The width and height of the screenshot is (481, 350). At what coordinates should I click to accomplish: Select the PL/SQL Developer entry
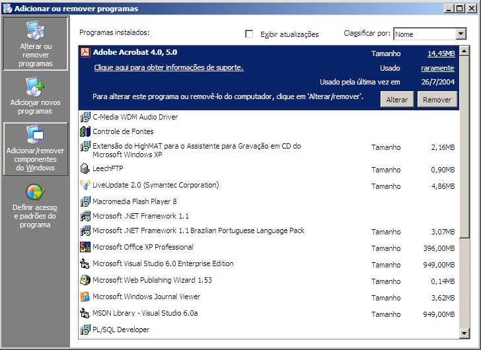tap(269, 330)
